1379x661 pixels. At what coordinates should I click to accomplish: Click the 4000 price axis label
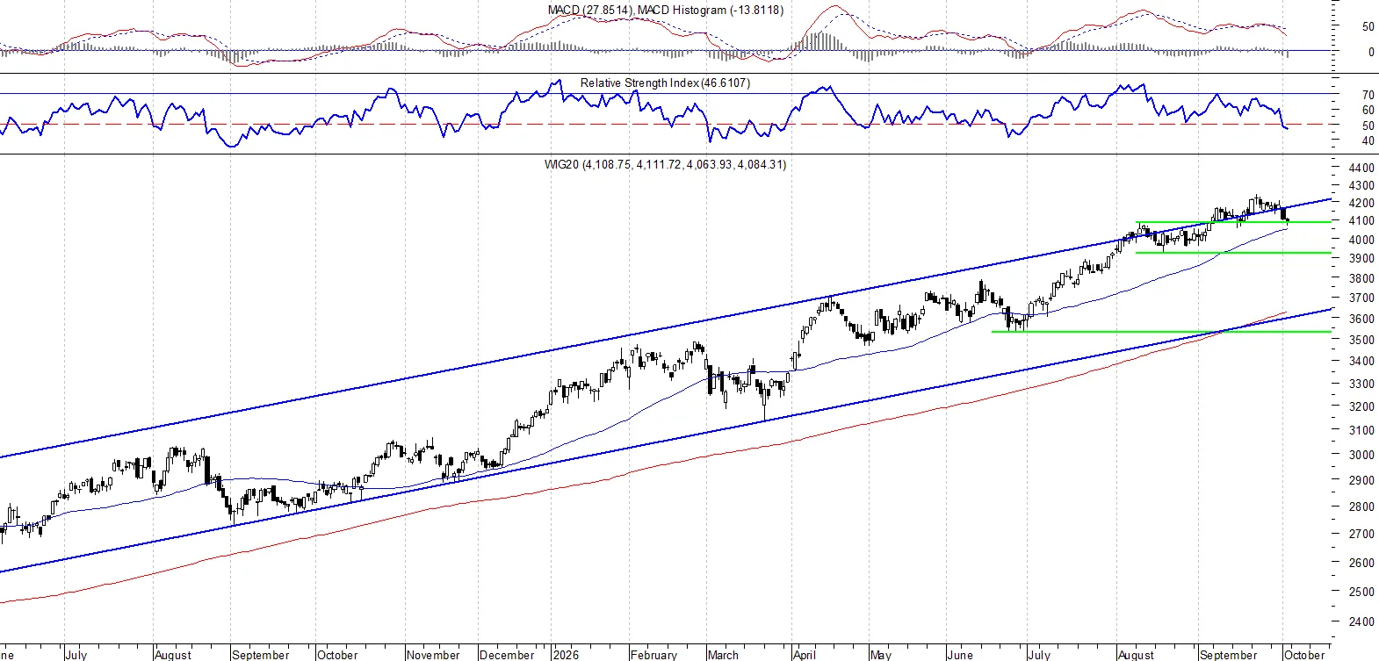pyautogui.click(x=1361, y=240)
